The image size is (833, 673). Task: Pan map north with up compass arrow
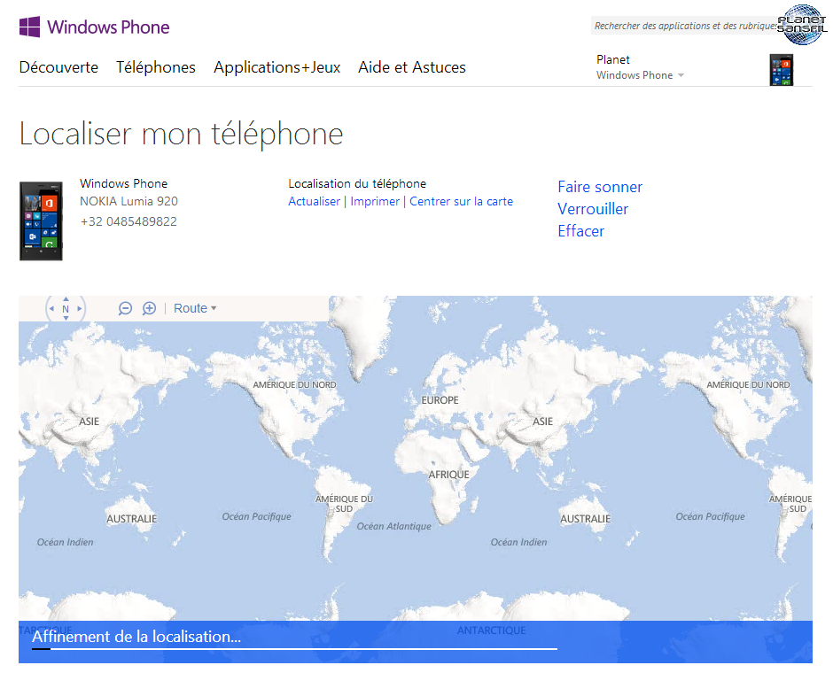coord(66,299)
